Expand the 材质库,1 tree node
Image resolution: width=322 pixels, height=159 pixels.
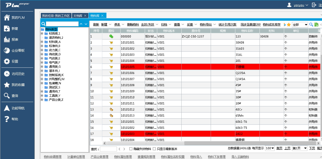pyautogui.click(x=42, y=34)
